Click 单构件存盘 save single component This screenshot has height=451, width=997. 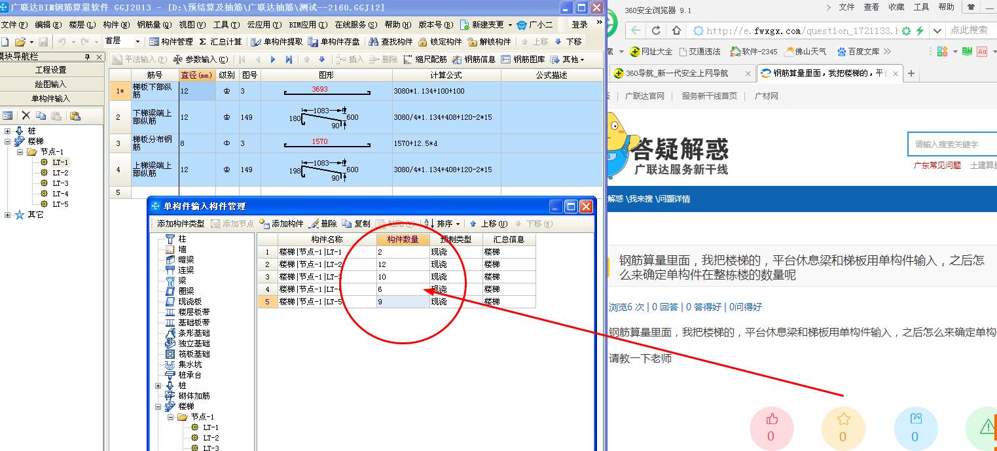(x=334, y=41)
